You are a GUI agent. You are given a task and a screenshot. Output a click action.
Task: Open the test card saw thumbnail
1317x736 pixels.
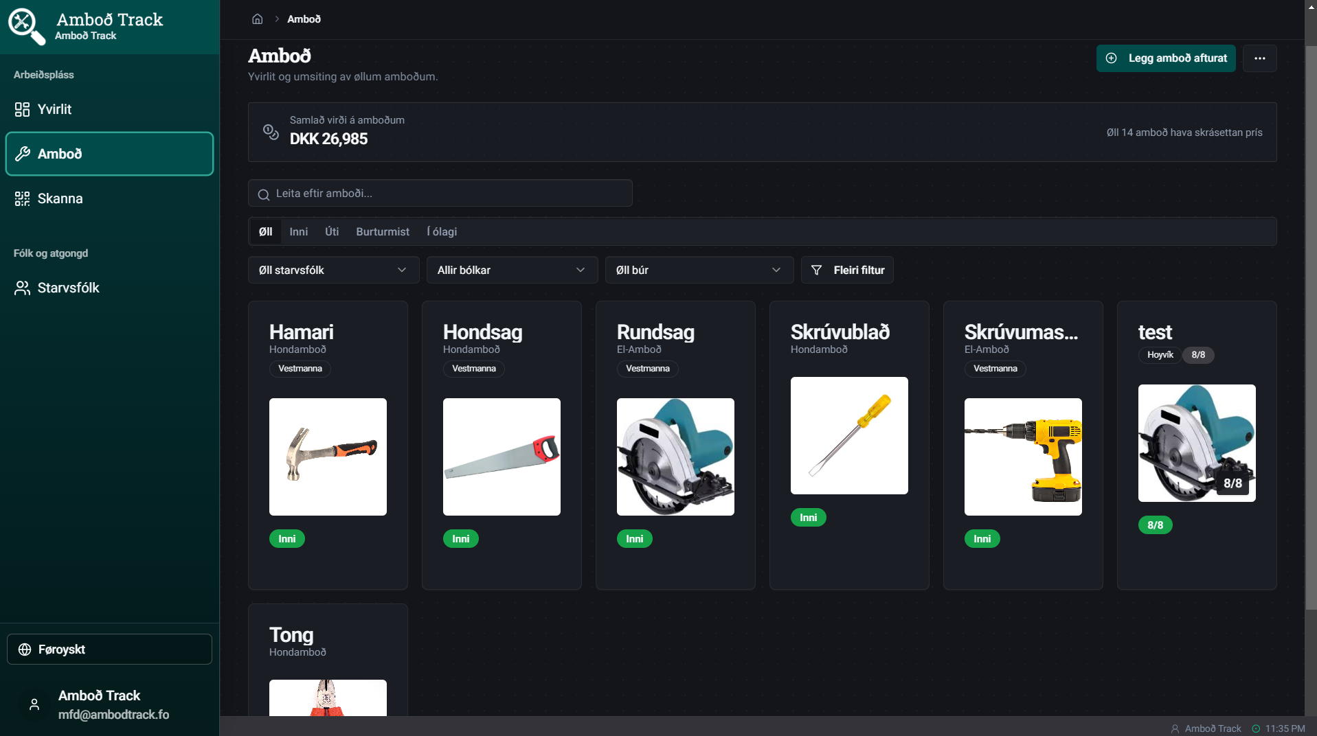pos(1197,443)
